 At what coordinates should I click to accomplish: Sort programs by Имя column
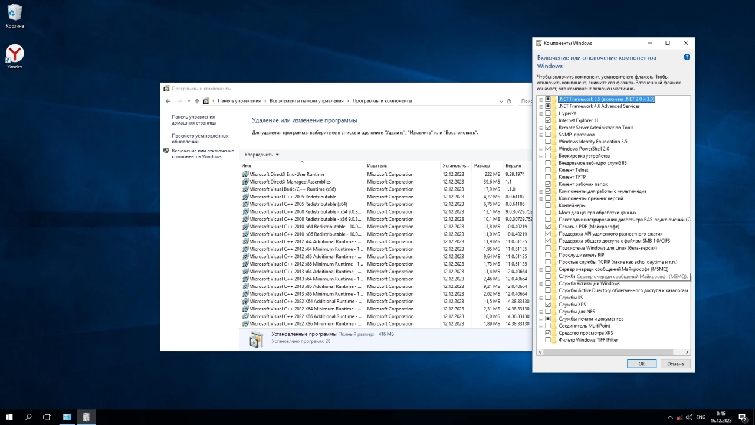[x=301, y=166]
